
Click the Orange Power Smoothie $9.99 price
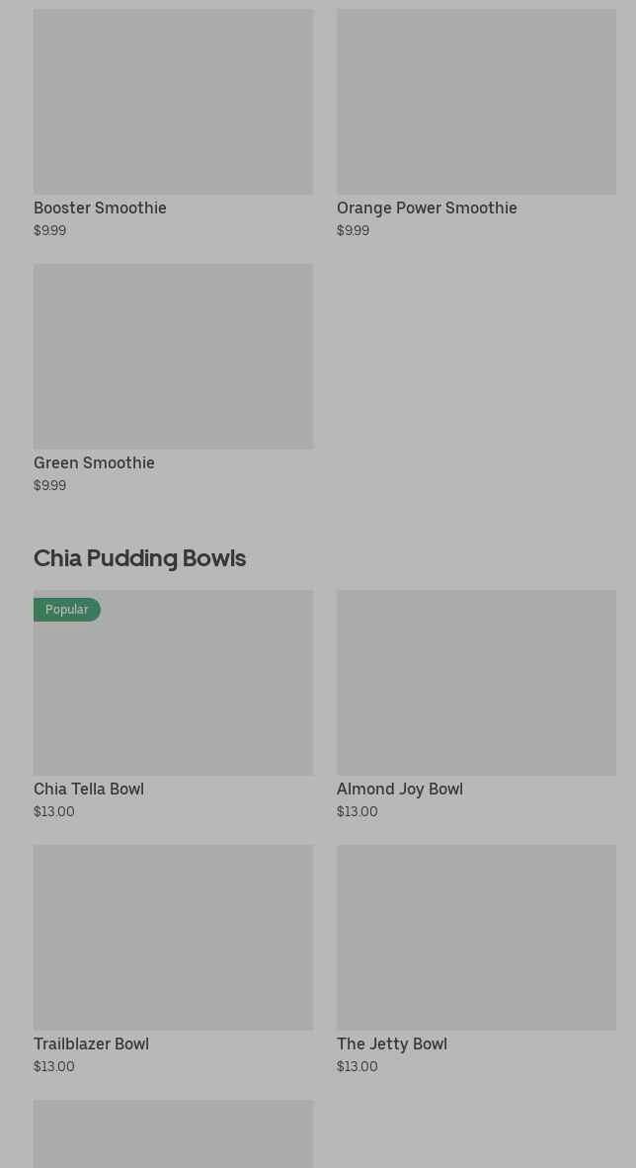[x=353, y=230]
